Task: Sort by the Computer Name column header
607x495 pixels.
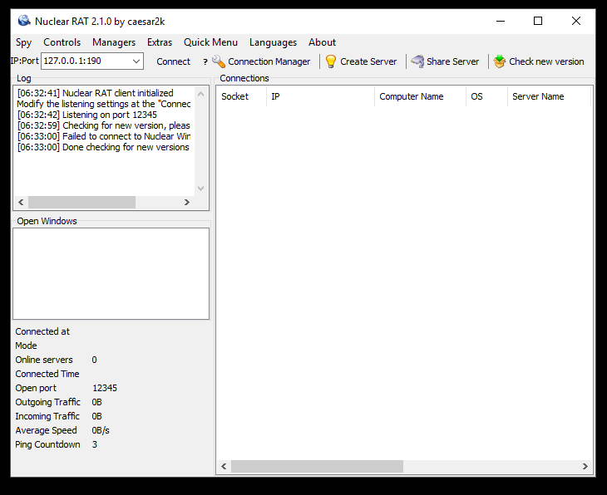Action: pos(421,96)
